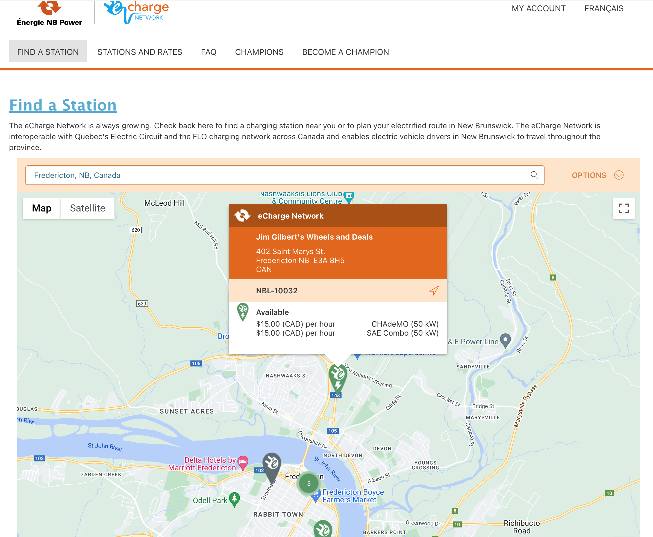Click the green charger pin near Rabbit Town
Viewport: 653px width, 537px height.
[x=323, y=529]
